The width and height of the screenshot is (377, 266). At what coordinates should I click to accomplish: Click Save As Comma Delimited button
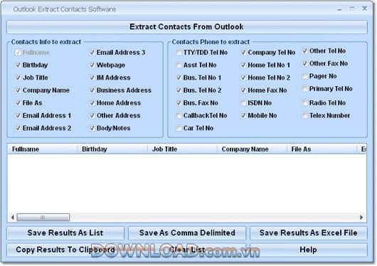click(x=187, y=233)
